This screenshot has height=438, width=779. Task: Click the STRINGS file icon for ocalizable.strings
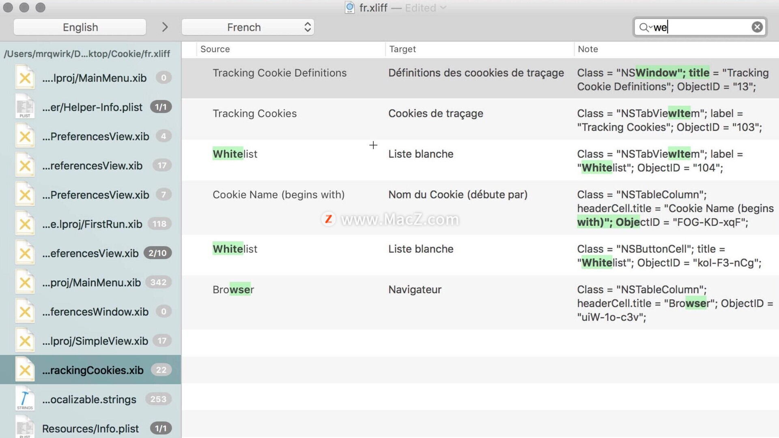(x=25, y=399)
